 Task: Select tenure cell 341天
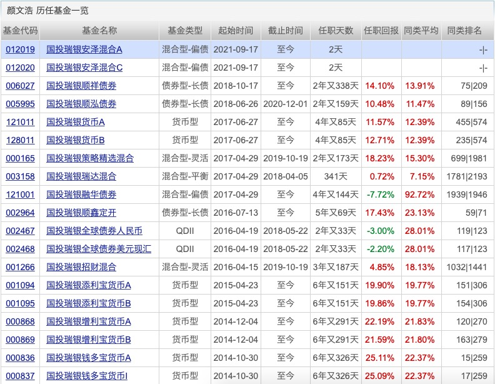tap(336, 176)
